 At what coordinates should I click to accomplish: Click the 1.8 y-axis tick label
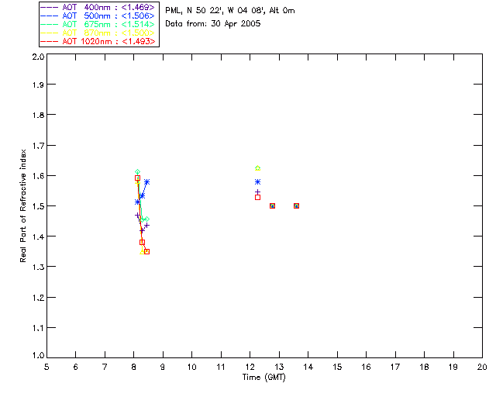click(x=38, y=115)
